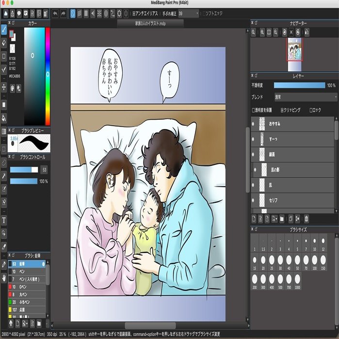The image size is (339, 339).
Task: Reset canvas rotation in Navigator
Action: pyautogui.click(x=291, y=32)
